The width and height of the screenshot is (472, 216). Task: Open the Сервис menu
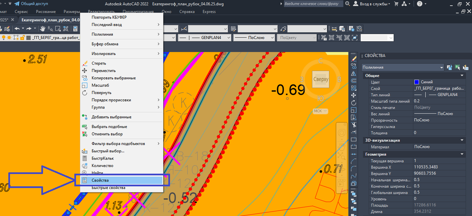point(21,12)
